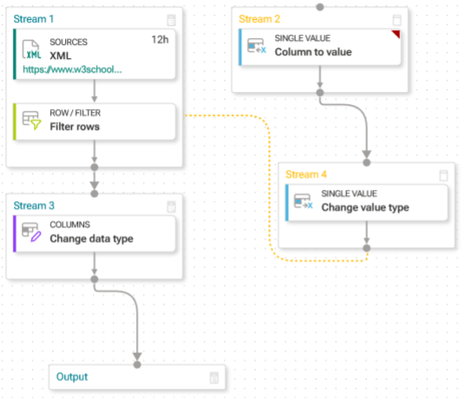
Task: Click the Filter rows funnel icon
Action: 31,121
